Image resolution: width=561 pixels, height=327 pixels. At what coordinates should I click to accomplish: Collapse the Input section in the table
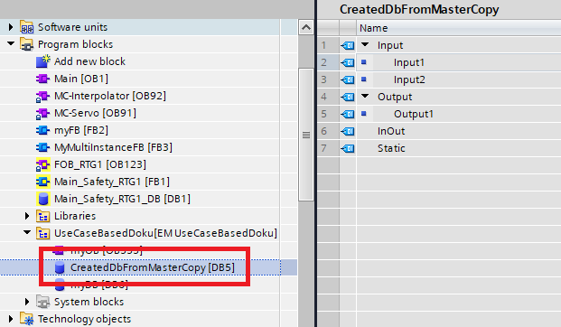pyautogui.click(x=365, y=45)
